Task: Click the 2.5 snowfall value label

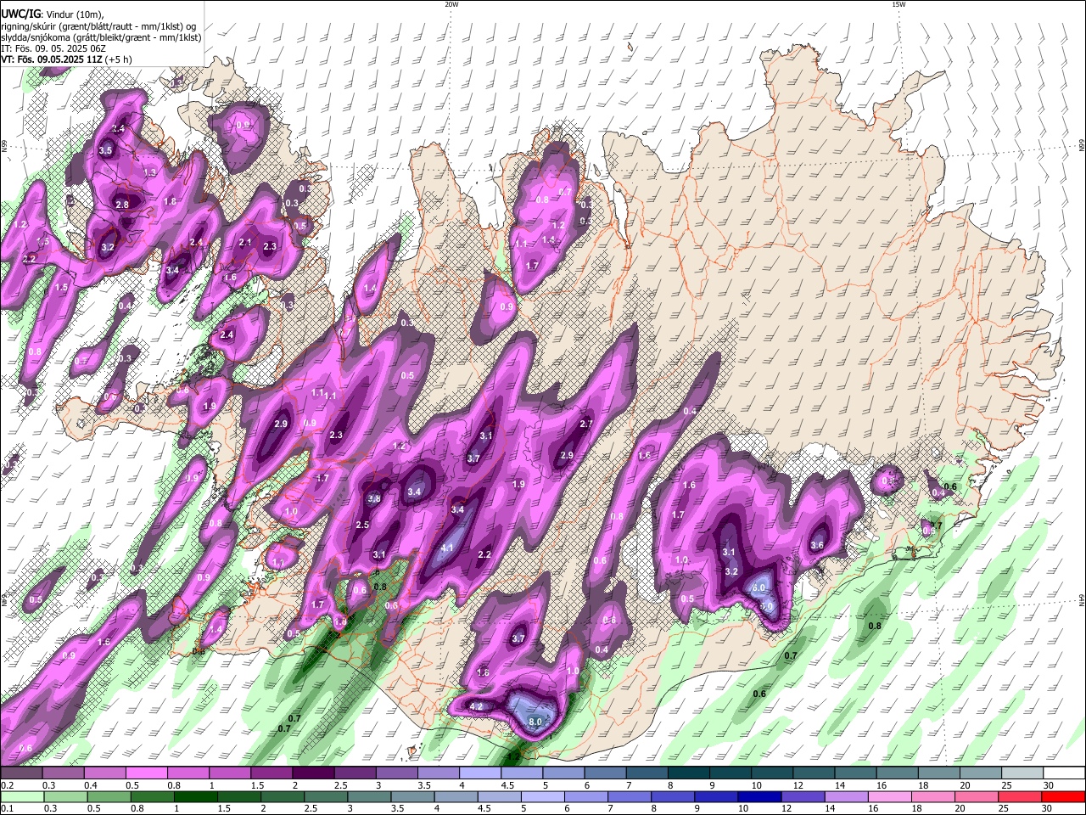Action: (x=362, y=525)
